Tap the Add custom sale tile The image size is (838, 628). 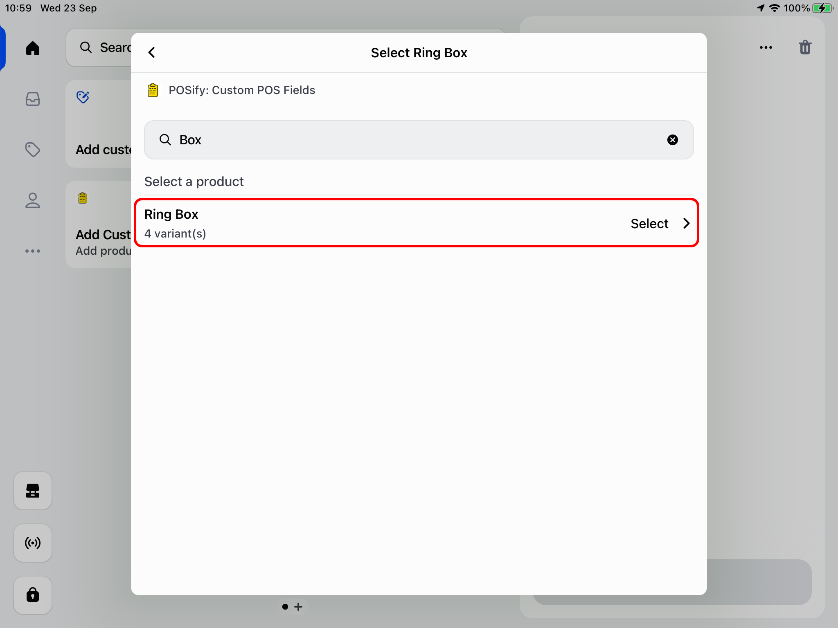[99, 124]
